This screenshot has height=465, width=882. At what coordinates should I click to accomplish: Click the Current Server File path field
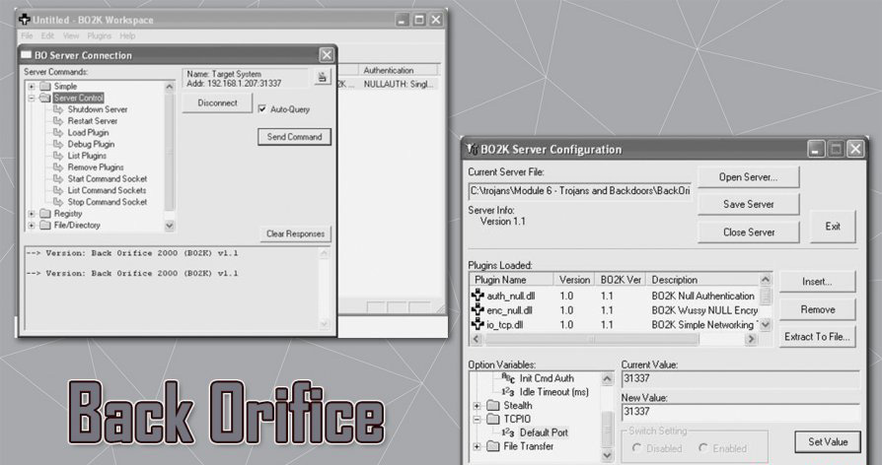(580, 191)
